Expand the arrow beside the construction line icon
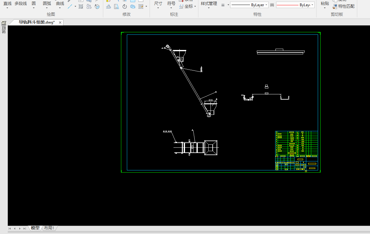This screenshot has width=370, height=234. tap(75, 7)
